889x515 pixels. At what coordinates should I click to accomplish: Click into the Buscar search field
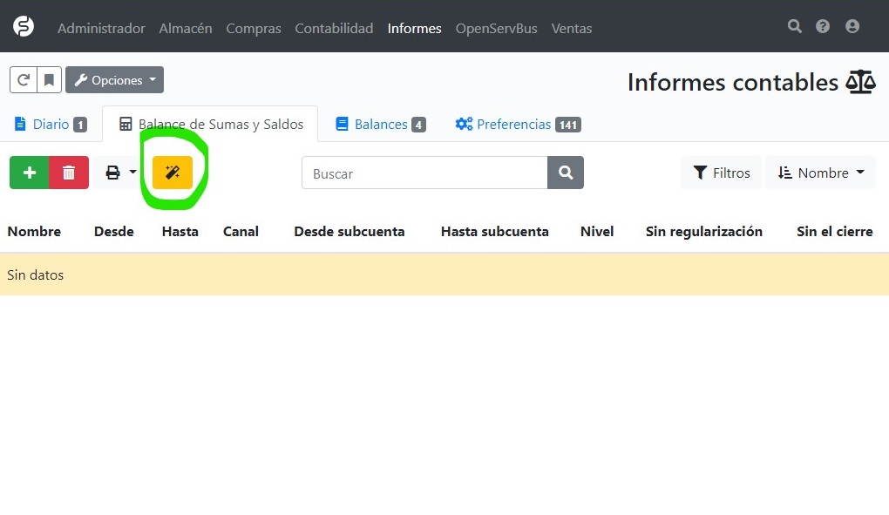coord(424,173)
